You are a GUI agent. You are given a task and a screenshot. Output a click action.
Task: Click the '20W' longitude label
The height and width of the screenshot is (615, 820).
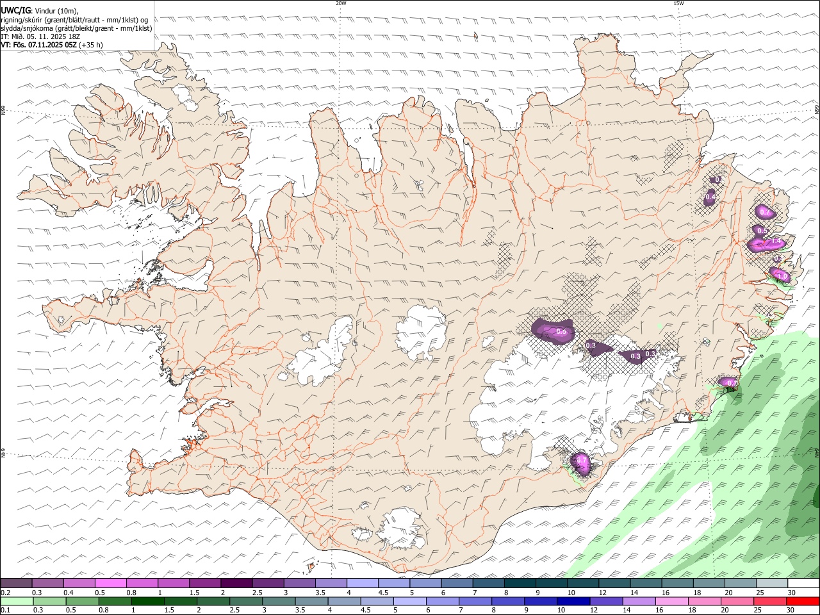click(341, 3)
